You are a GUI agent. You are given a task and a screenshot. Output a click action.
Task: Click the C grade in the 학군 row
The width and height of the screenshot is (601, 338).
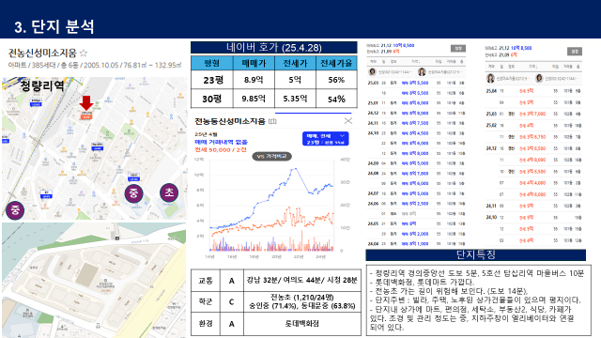coord(232,302)
